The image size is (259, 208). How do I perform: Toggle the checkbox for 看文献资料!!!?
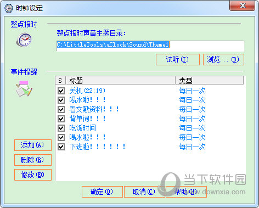[x=61, y=109]
